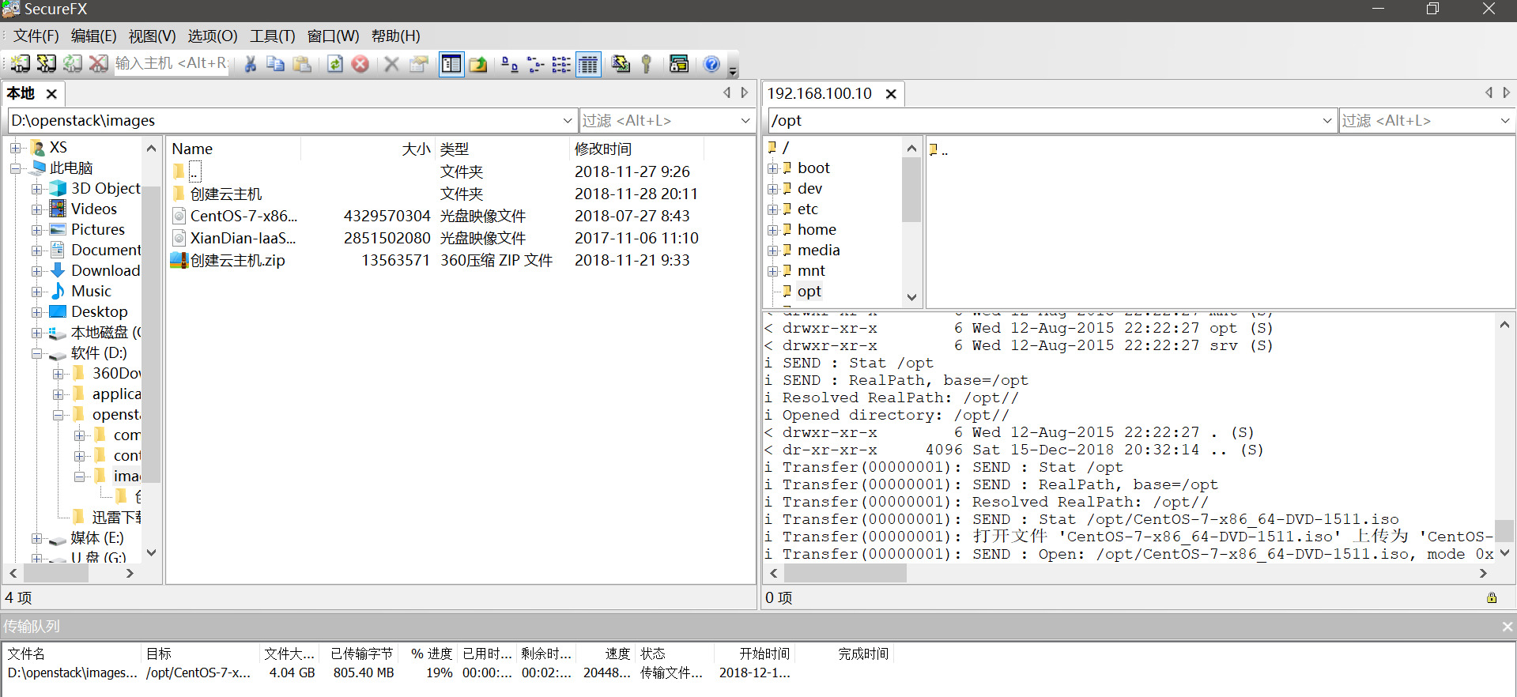This screenshot has height=697, width=1517.
Task: Sort files by 修改时间 column header
Action: point(636,149)
